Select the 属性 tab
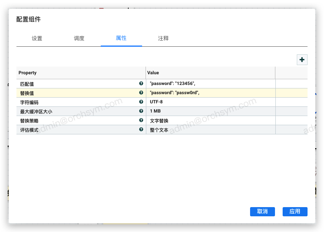Screen dimensions: 324x232 click(121, 38)
